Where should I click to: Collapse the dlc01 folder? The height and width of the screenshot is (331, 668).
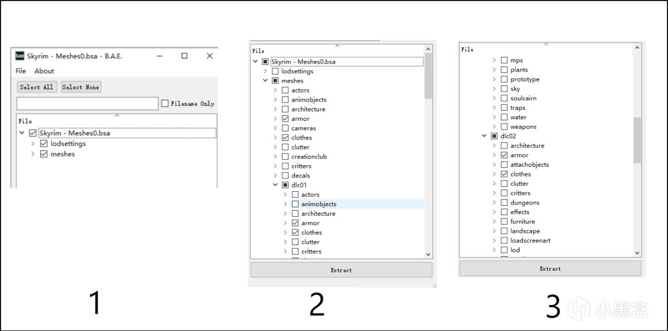click(x=275, y=185)
